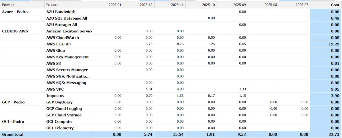Screen dimensions: 342x138
Task: Select the Impostos product row
Action: click(x=55, y=96)
